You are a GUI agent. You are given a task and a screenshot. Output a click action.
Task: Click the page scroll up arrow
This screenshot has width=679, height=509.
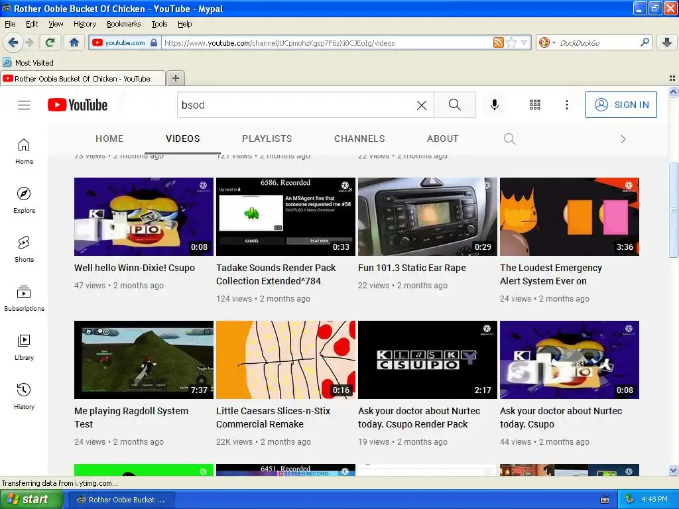(673, 91)
